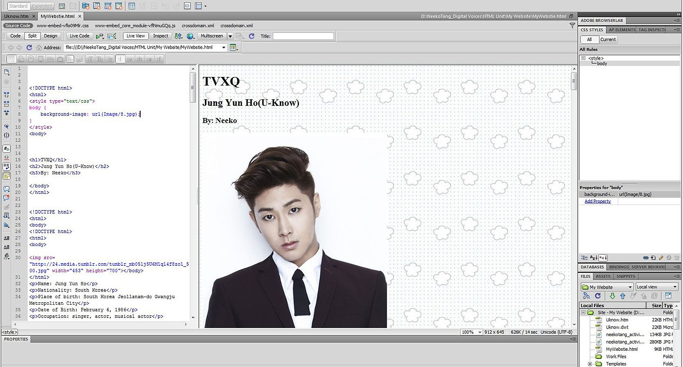Go to home page icon

tap(39, 47)
